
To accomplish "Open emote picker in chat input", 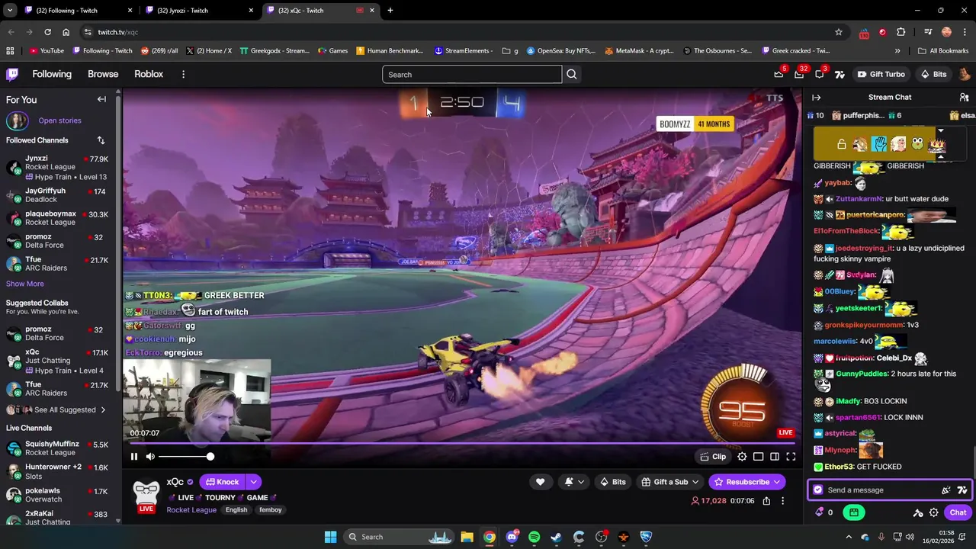I will tap(962, 490).
